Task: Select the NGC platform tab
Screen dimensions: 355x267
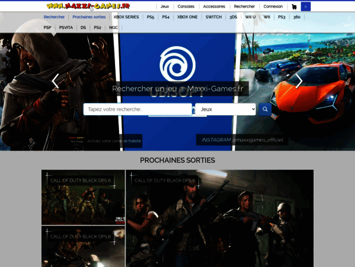Action: 113,28
